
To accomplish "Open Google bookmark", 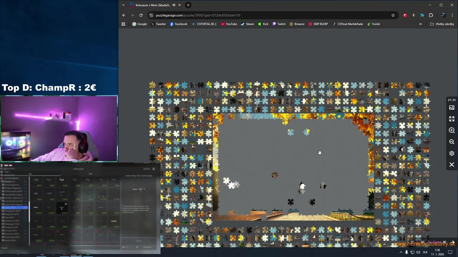I will (x=140, y=24).
